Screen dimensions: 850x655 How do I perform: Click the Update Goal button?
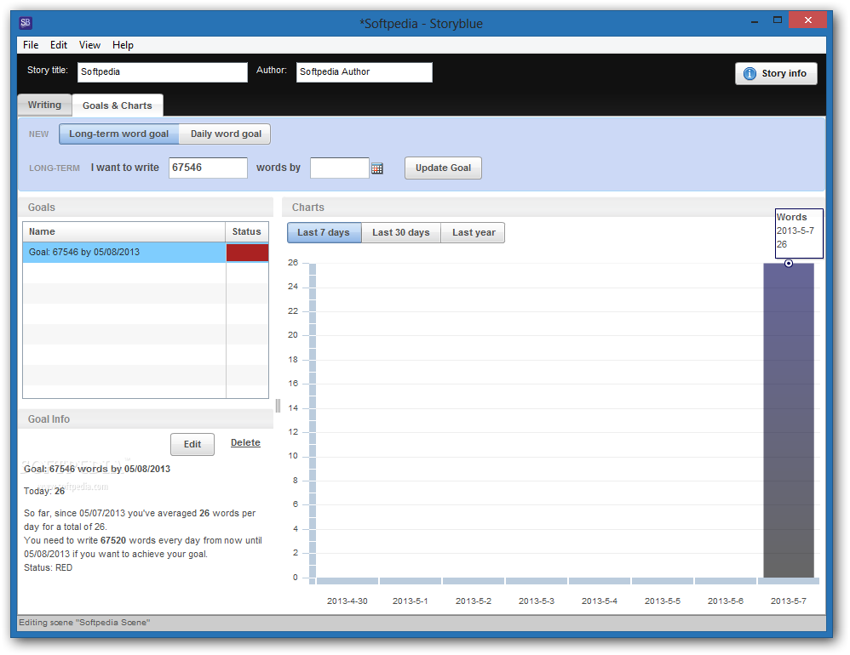[443, 168]
